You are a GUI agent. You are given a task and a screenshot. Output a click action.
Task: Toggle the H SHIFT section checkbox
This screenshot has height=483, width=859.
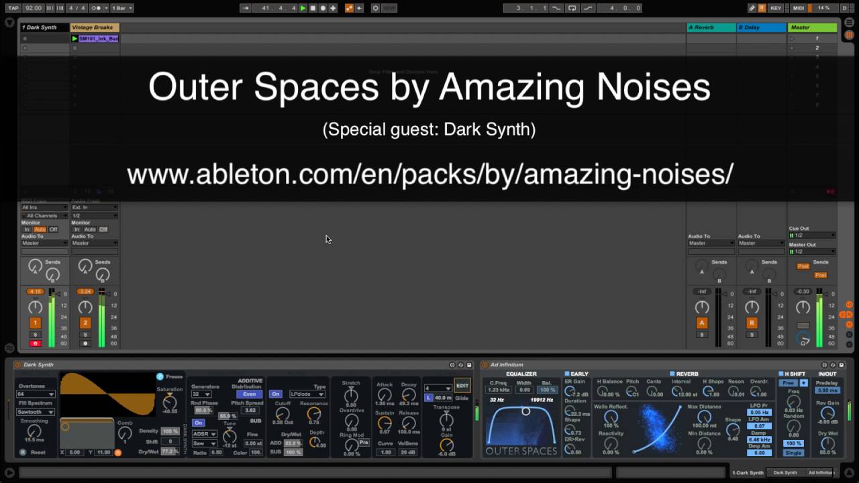click(781, 374)
